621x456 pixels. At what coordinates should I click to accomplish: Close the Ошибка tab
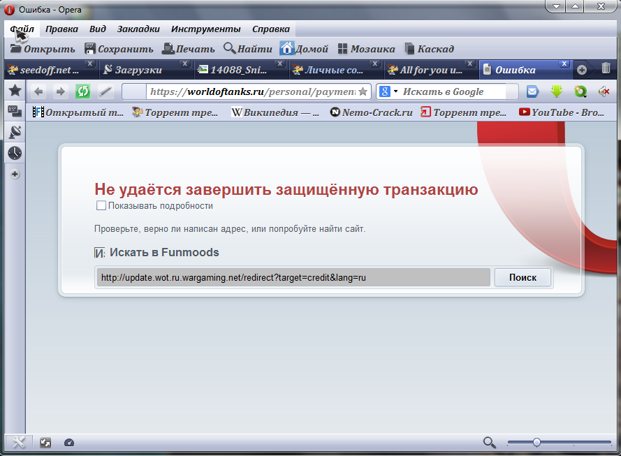coord(564,64)
